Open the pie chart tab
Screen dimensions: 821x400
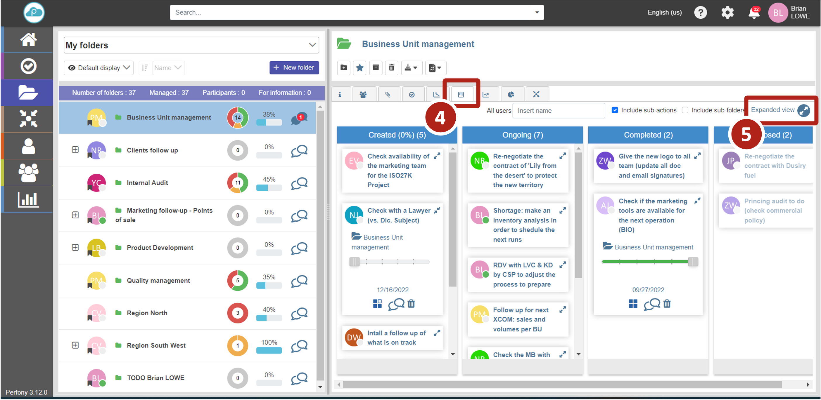(x=511, y=95)
